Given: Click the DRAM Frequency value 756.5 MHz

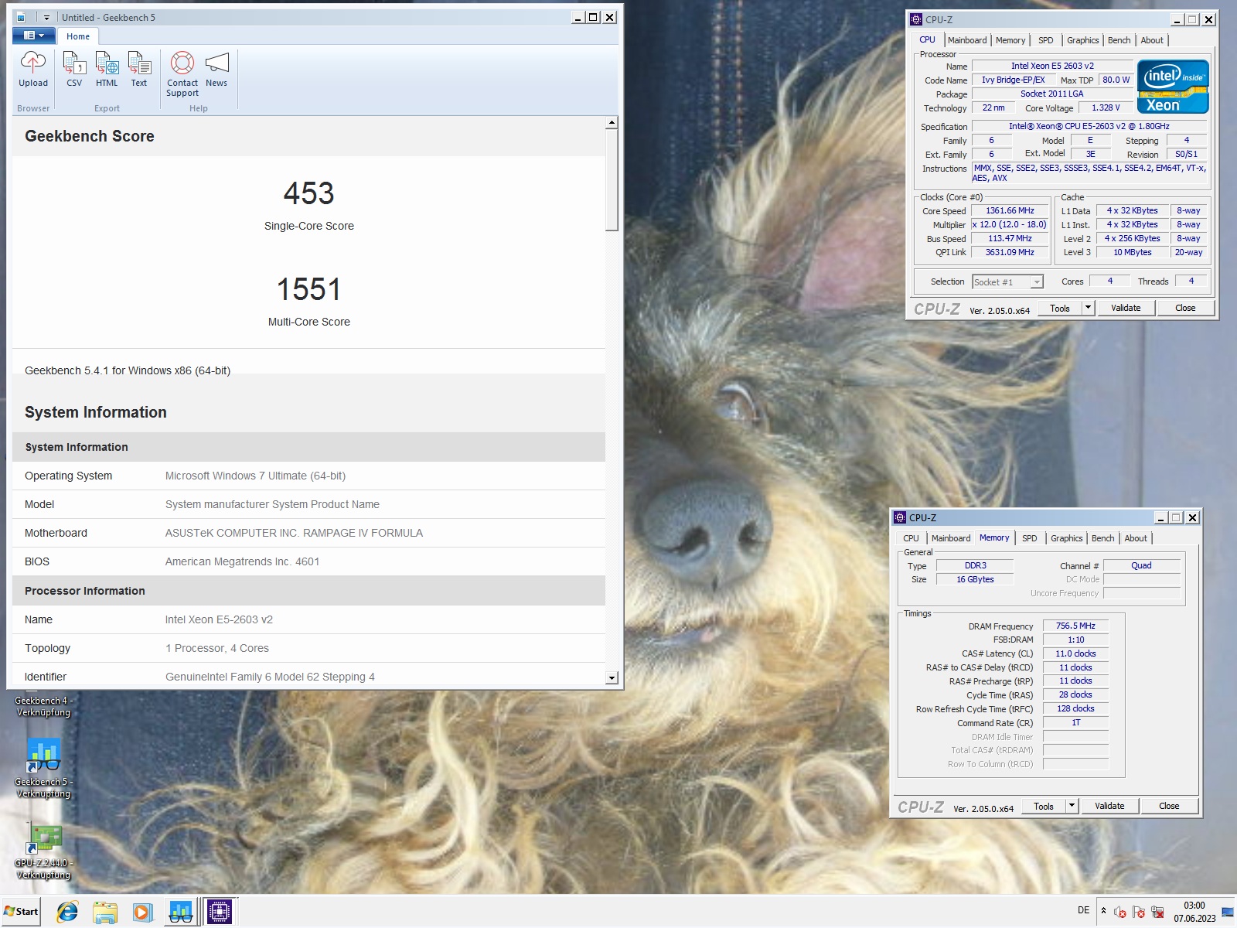Looking at the screenshot, I should tap(1075, 626).
